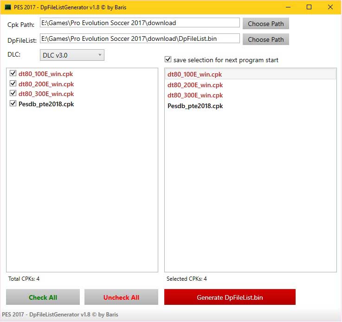This screenshot has width=342, height=322.
Task: Select Pesdb_pte2018.cpk in right list
Action: point(251,106)
